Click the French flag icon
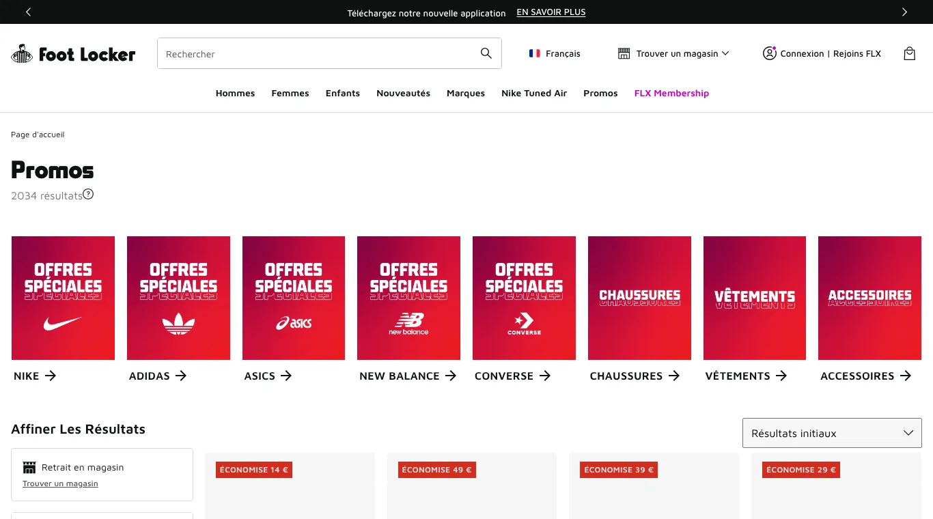The width and height of the screenshot is (933, 519). (x=535, y=53)
